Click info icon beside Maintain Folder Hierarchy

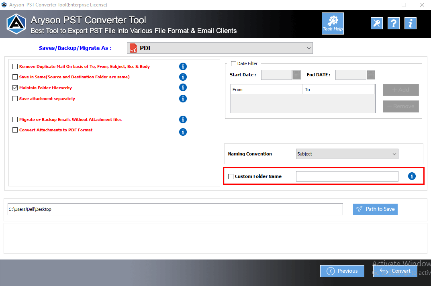[x=183, y=87]
